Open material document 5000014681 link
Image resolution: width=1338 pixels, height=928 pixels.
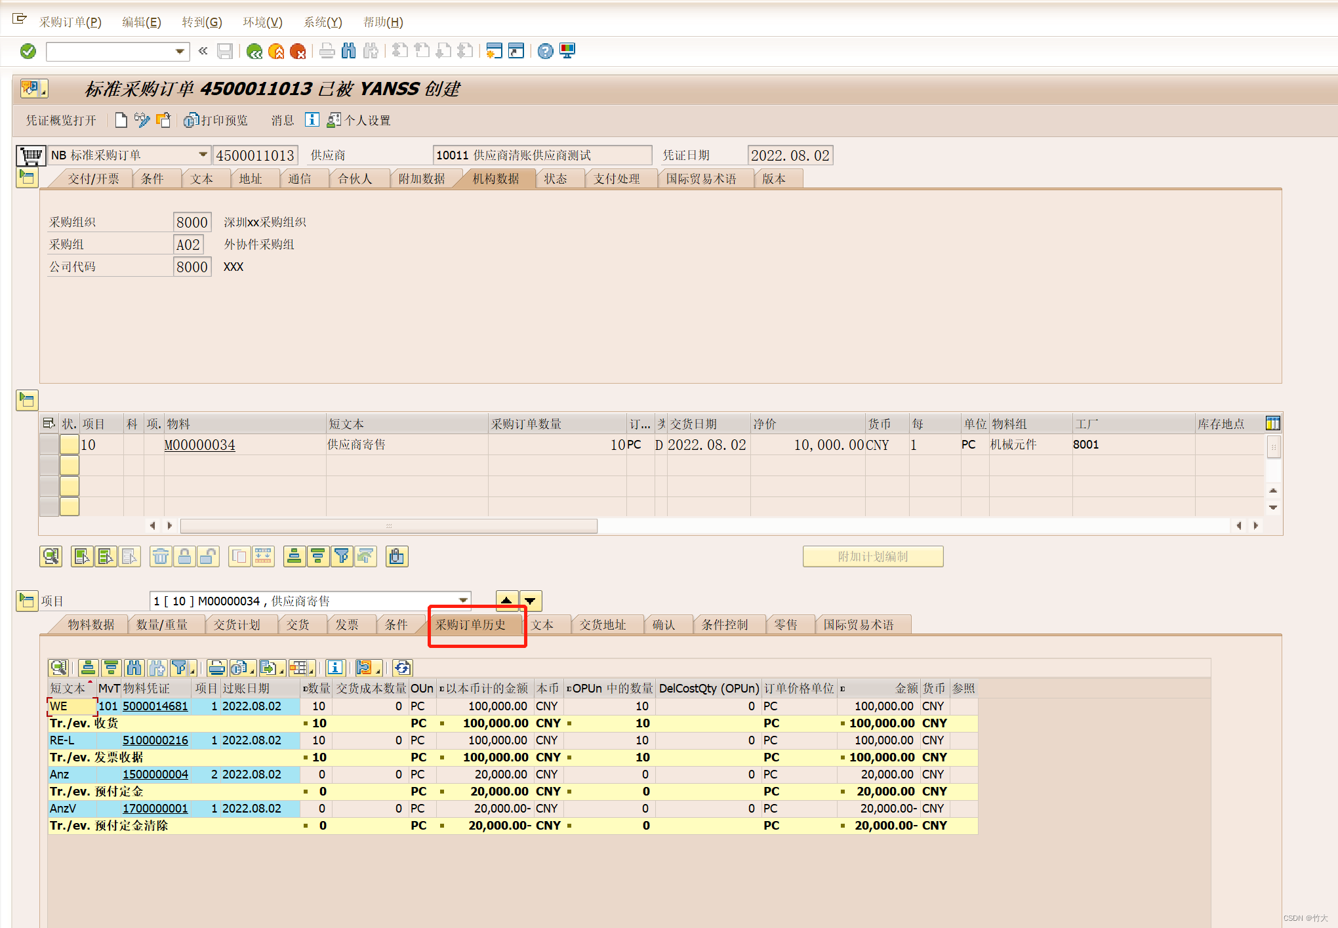pyautogui.click(x=155, y=706)
